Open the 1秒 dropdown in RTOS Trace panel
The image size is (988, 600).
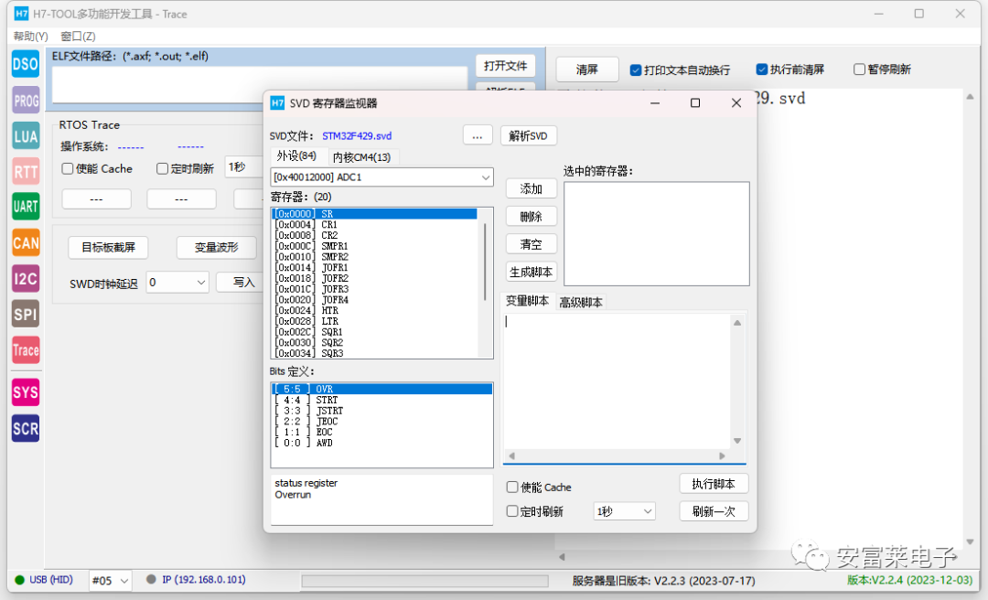coord(244,167)
